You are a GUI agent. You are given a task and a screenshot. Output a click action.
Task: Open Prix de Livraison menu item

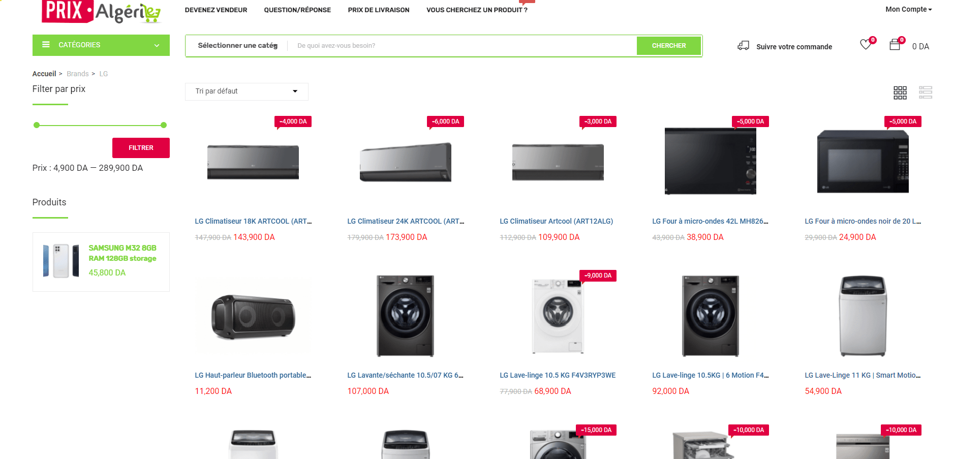coord(379,10)
